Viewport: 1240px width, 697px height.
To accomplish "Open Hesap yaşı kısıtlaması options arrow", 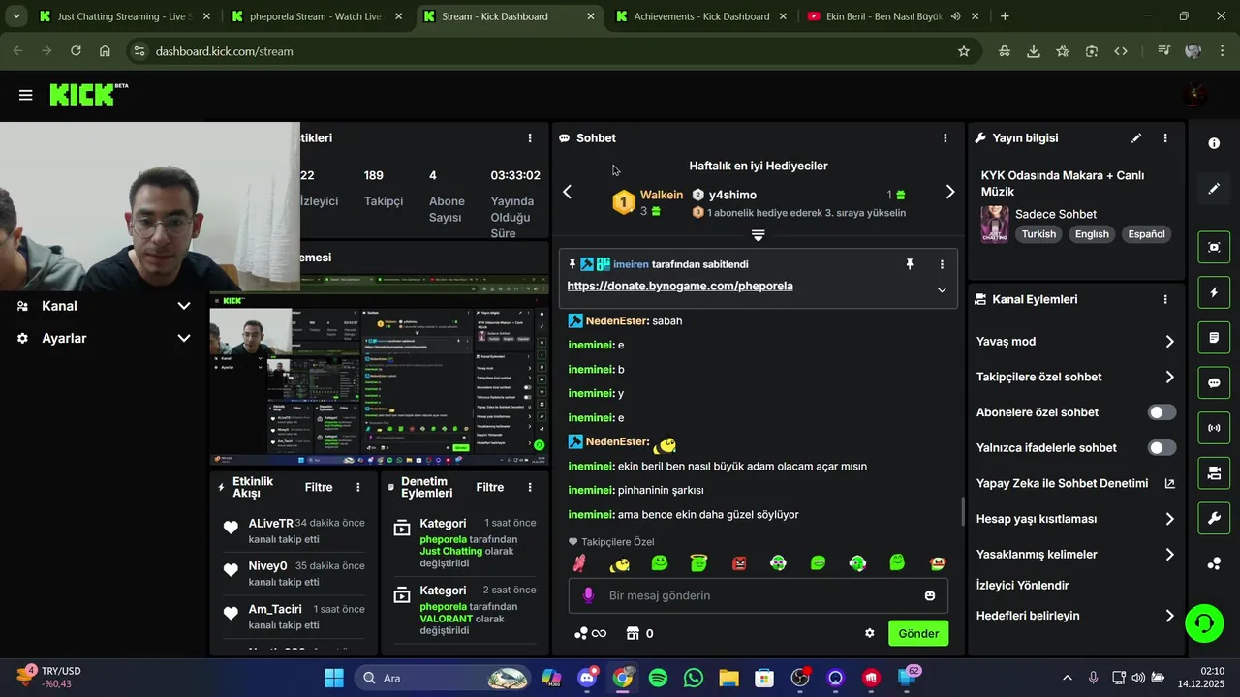I will pyautogui.click(x=1169, y=519).
